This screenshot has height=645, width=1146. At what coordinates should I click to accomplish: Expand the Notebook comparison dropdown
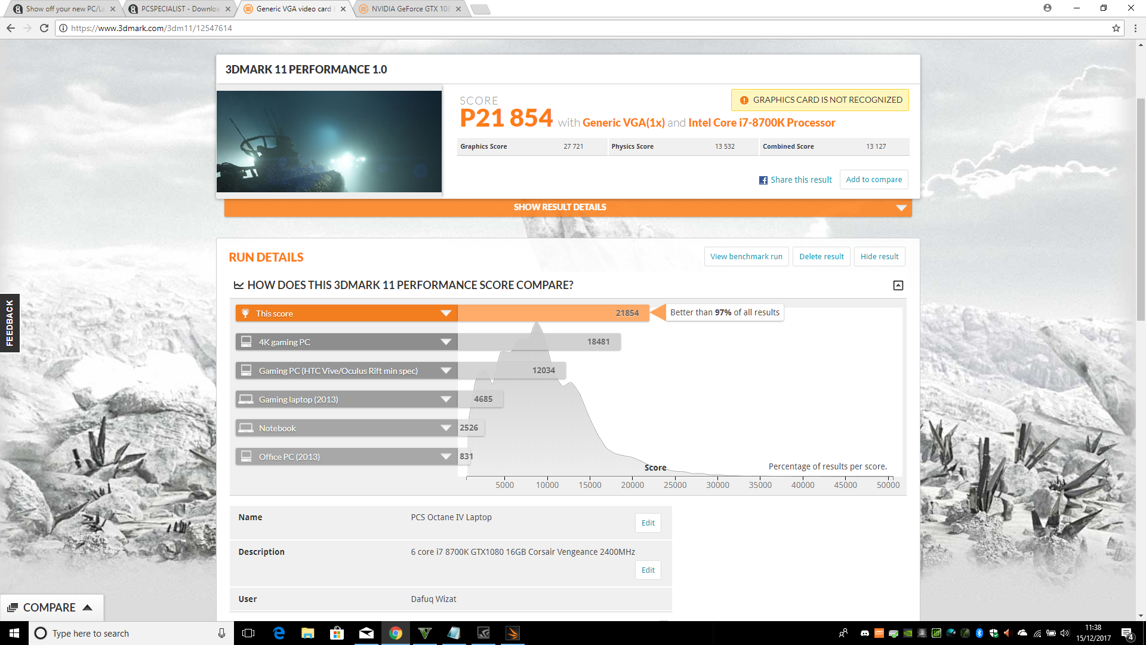point(445,428)
